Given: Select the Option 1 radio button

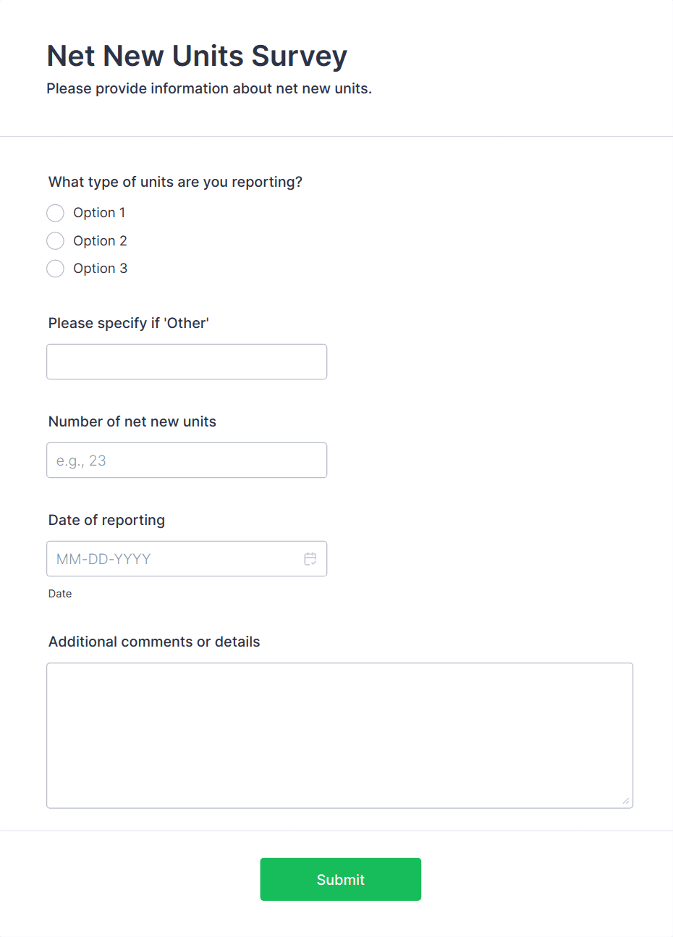Looking at the screenshot, I should (55, 212).
